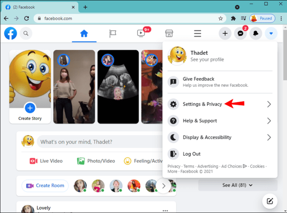Screen dimensions: 287x213
Task: Open the Facebook search icon
Action: pyautogui.click(x=26, y=34)
